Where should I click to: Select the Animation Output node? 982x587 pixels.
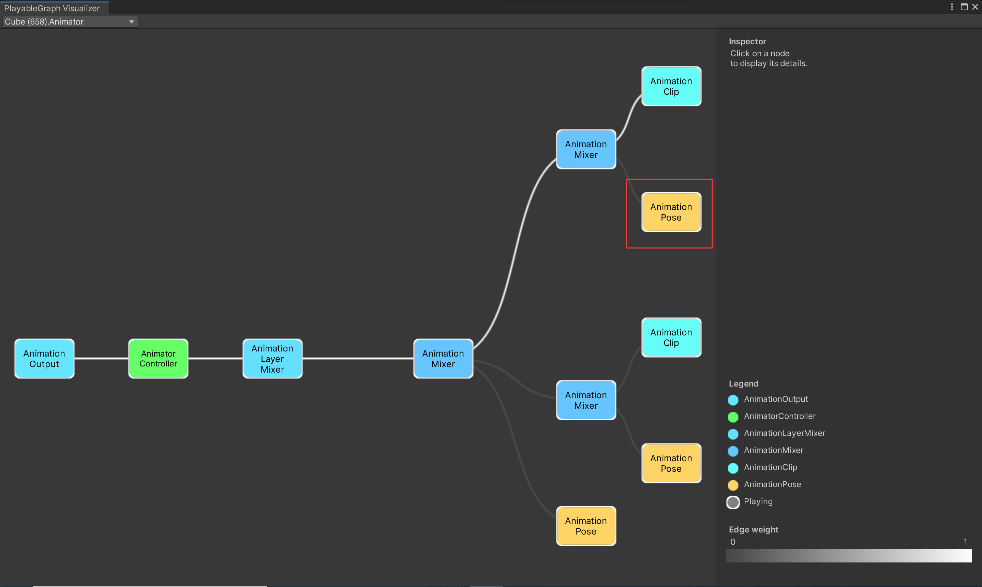pyautogui.click(x=44, y=358)
